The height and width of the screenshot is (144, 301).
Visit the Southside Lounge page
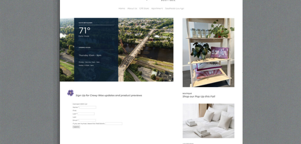click(175, 8)
